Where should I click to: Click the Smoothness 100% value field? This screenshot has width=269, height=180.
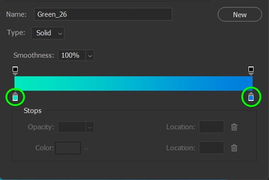72,55
